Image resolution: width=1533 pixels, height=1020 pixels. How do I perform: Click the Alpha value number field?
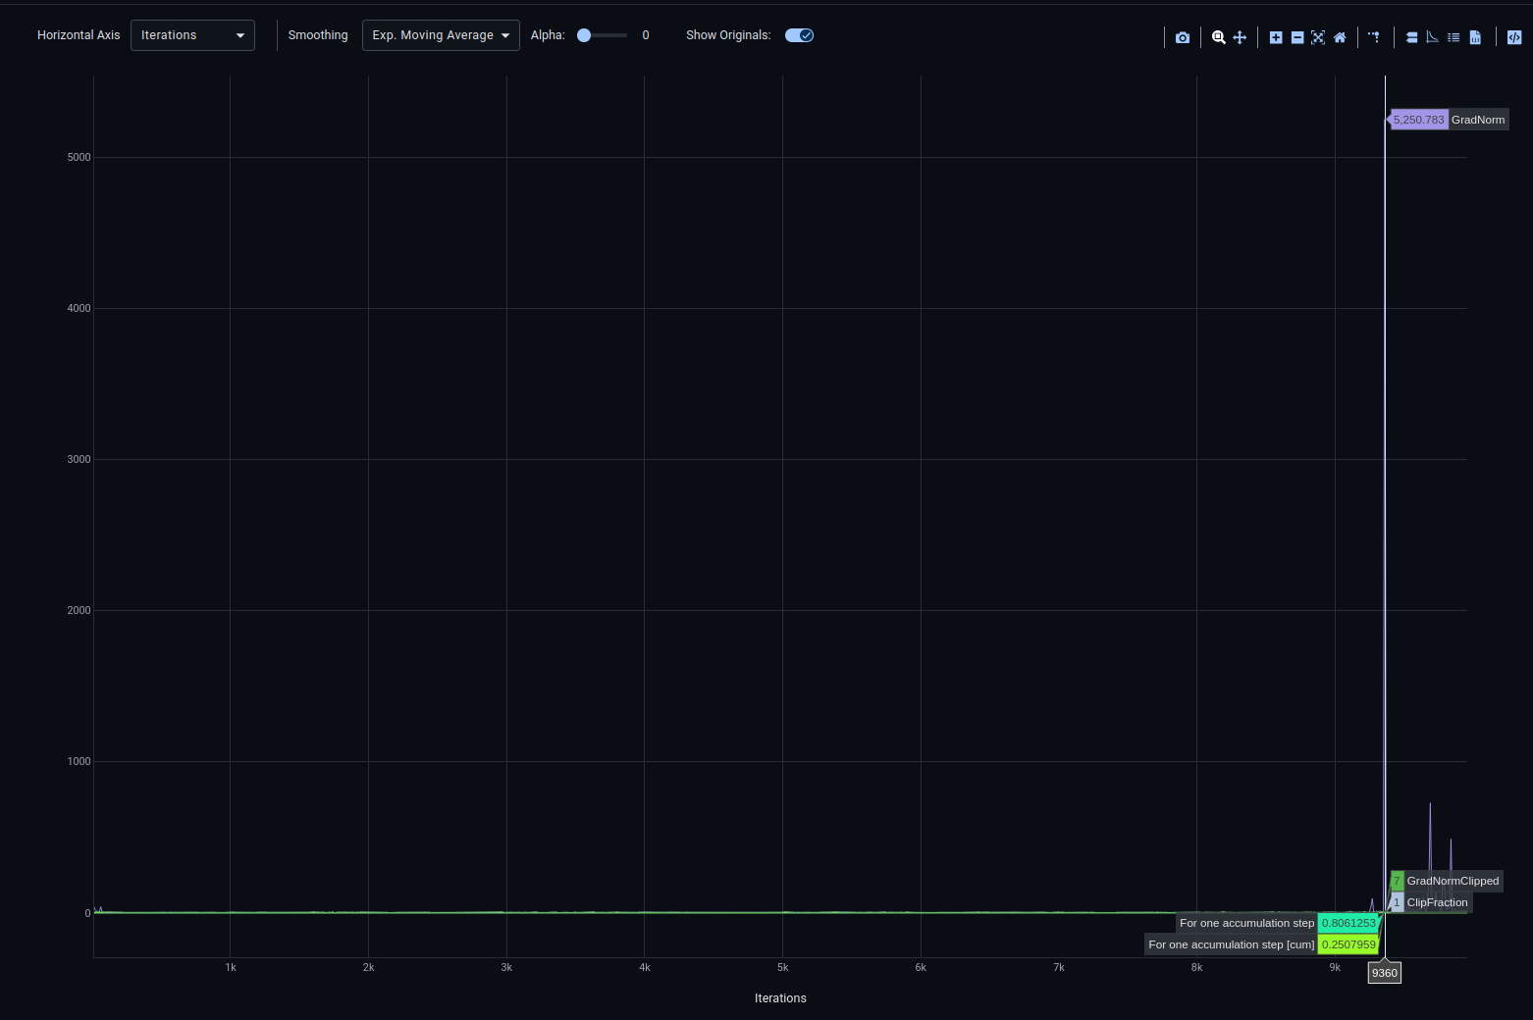pos(646,35)
